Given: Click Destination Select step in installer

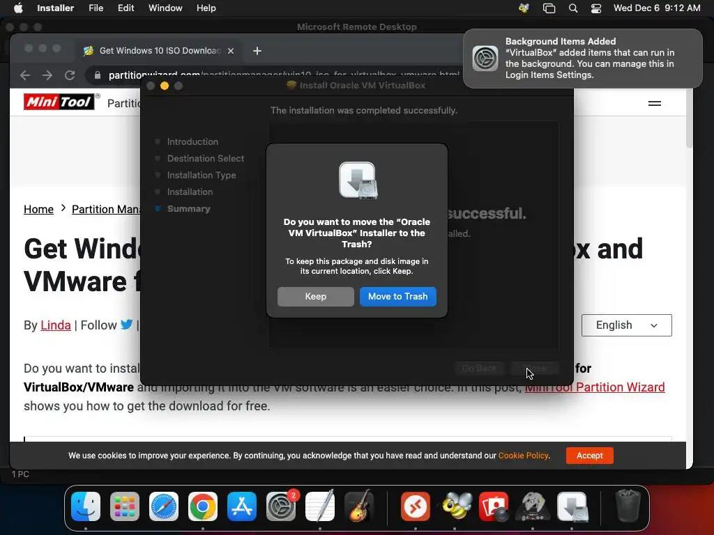Looking at the screenshot, I should tap(206, 159).
